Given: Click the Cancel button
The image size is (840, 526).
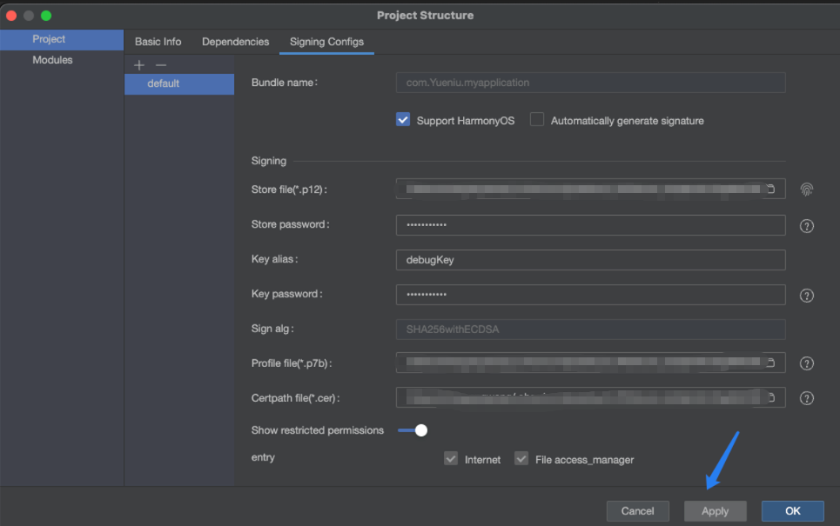Looking at the screenshot, I should click(x=637, y=511).
